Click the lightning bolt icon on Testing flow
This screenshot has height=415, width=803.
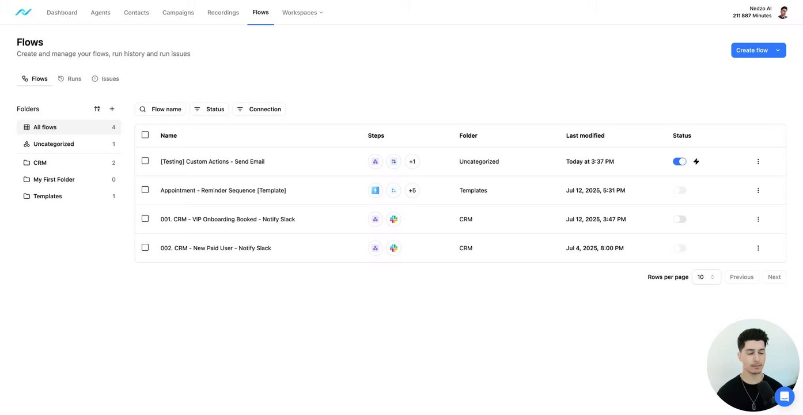(x=696, y=162)
